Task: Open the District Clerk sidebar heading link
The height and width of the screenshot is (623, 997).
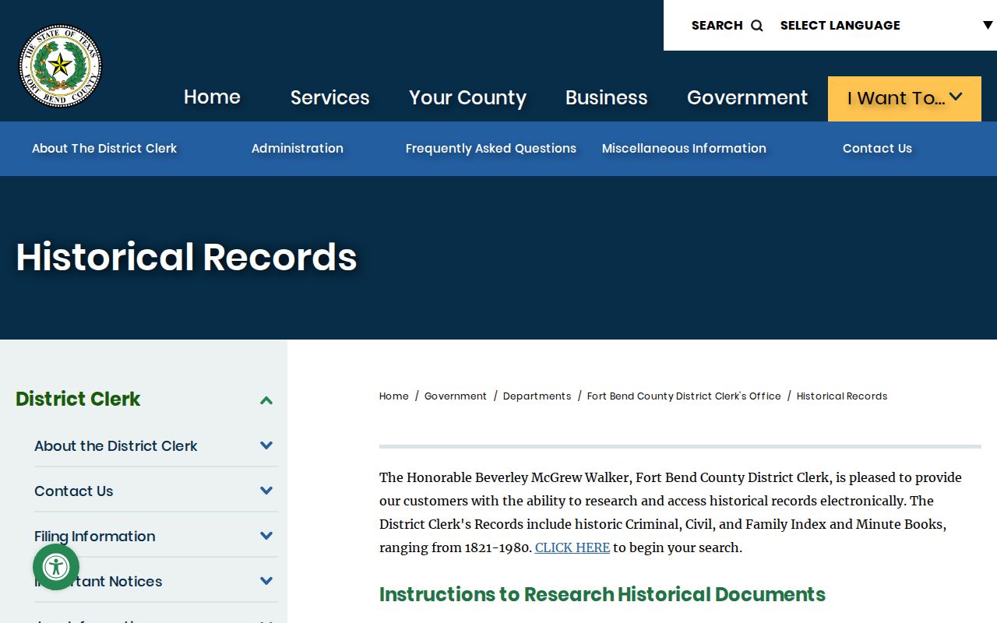Action: point(78,399)
